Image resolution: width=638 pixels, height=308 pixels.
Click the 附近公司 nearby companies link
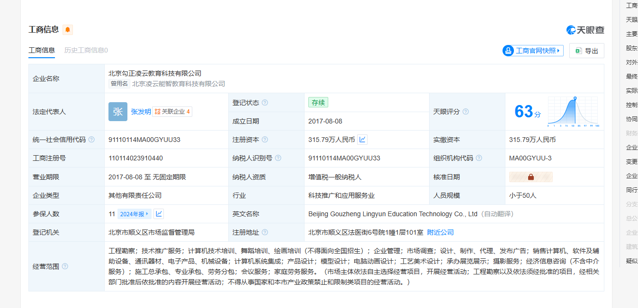[x=440, y=232]
